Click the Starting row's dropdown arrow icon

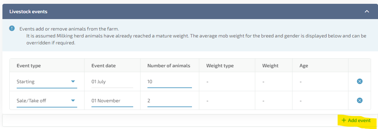click(x=73, y=82)
